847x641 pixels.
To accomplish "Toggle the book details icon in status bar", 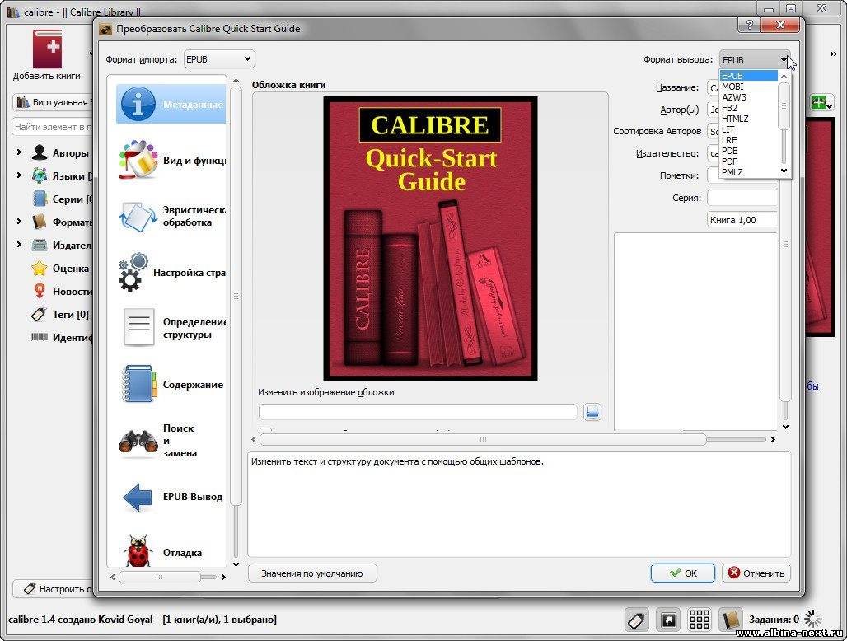I will click(x=730, y=620).
